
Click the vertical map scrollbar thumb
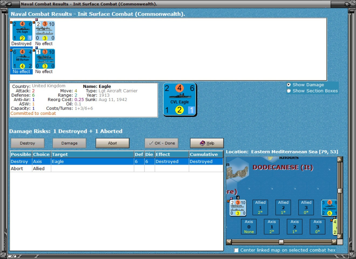340,191
